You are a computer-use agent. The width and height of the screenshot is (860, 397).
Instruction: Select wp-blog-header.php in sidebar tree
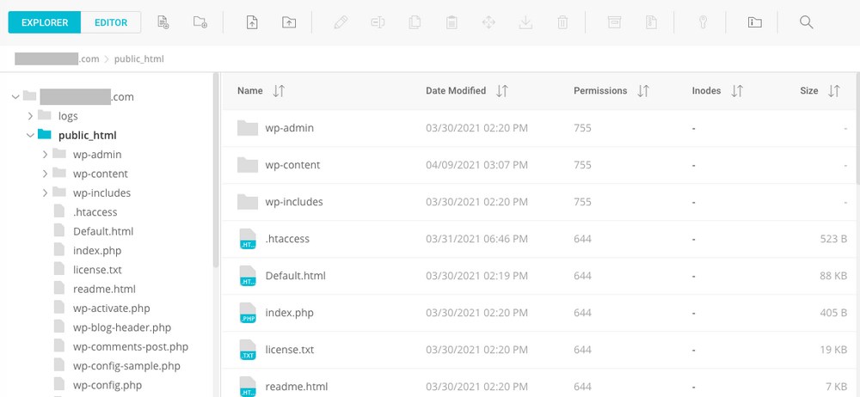click(x=122, y=327)
